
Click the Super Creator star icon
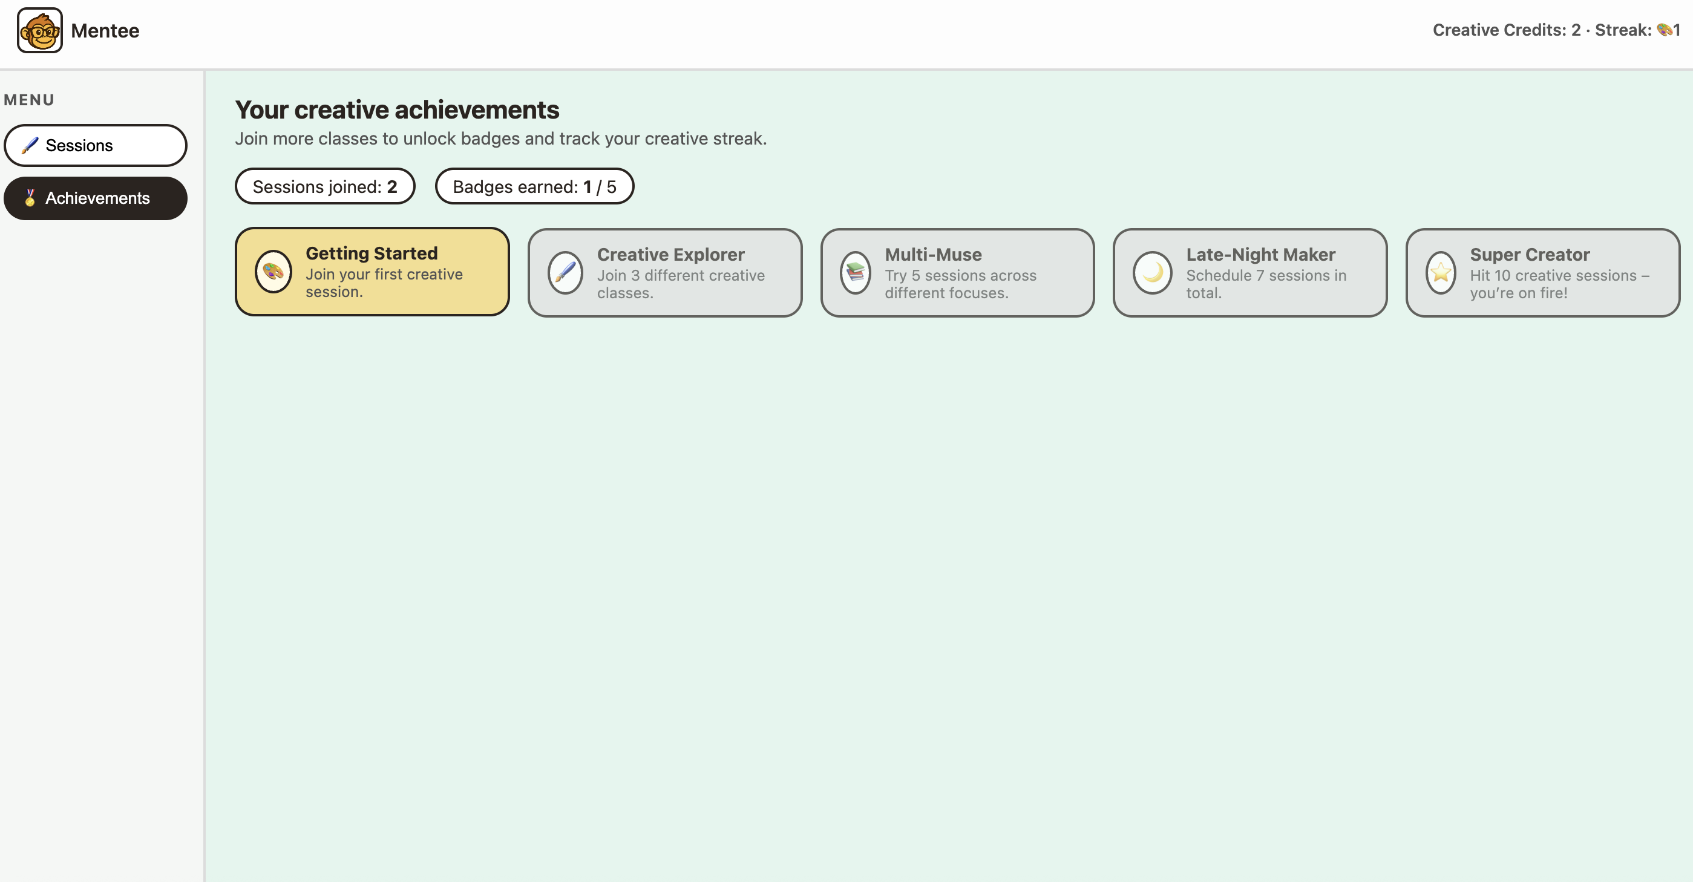(1441, 273)
